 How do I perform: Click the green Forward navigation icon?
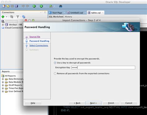41,6
